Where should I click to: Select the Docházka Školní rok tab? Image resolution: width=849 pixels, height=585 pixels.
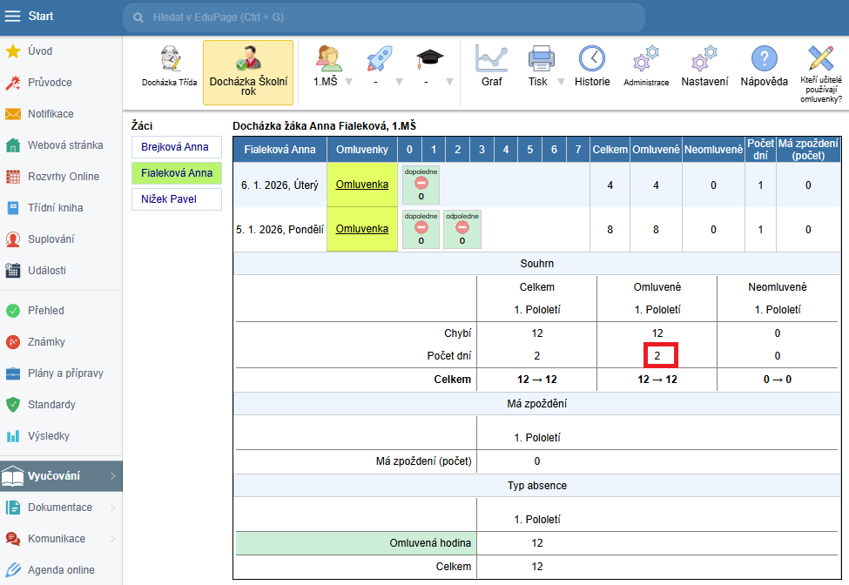248,72
